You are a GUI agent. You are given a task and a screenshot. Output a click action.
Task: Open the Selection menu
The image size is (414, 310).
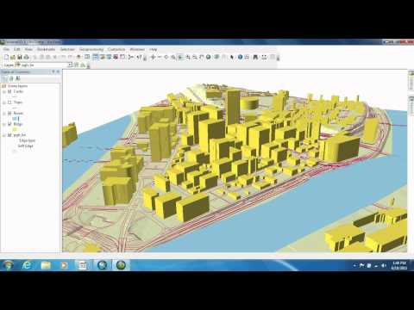(67, 49)
